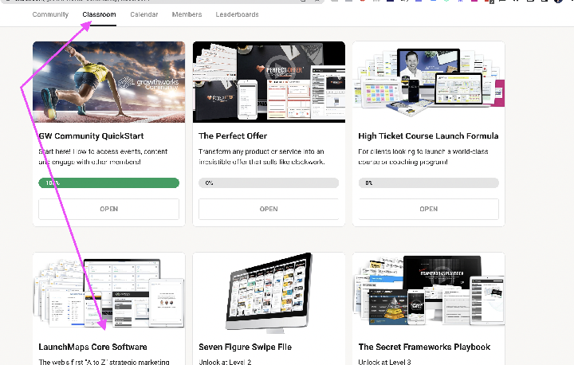Go to the Members tab

coord(187,14)
